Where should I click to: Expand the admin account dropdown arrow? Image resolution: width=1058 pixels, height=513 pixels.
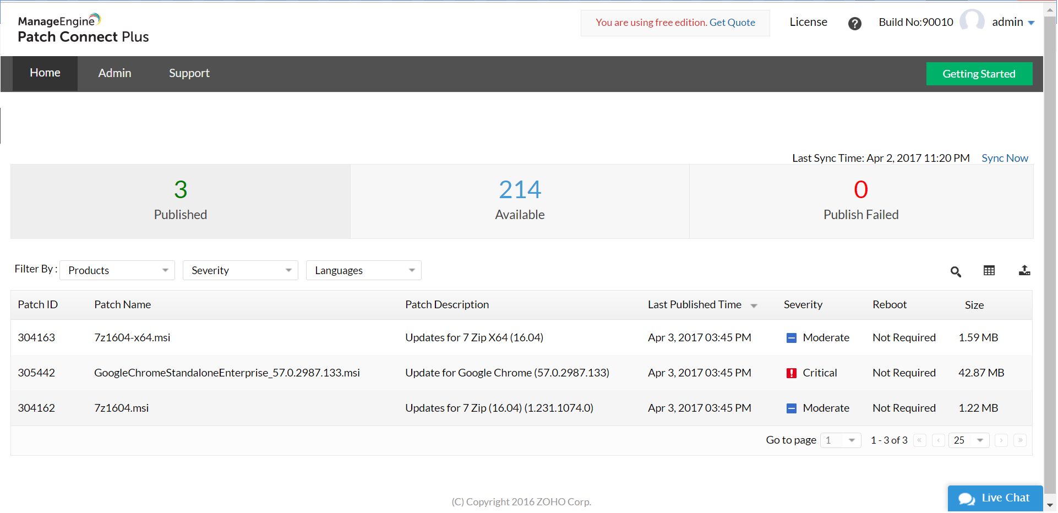(x=1032, y=23)
